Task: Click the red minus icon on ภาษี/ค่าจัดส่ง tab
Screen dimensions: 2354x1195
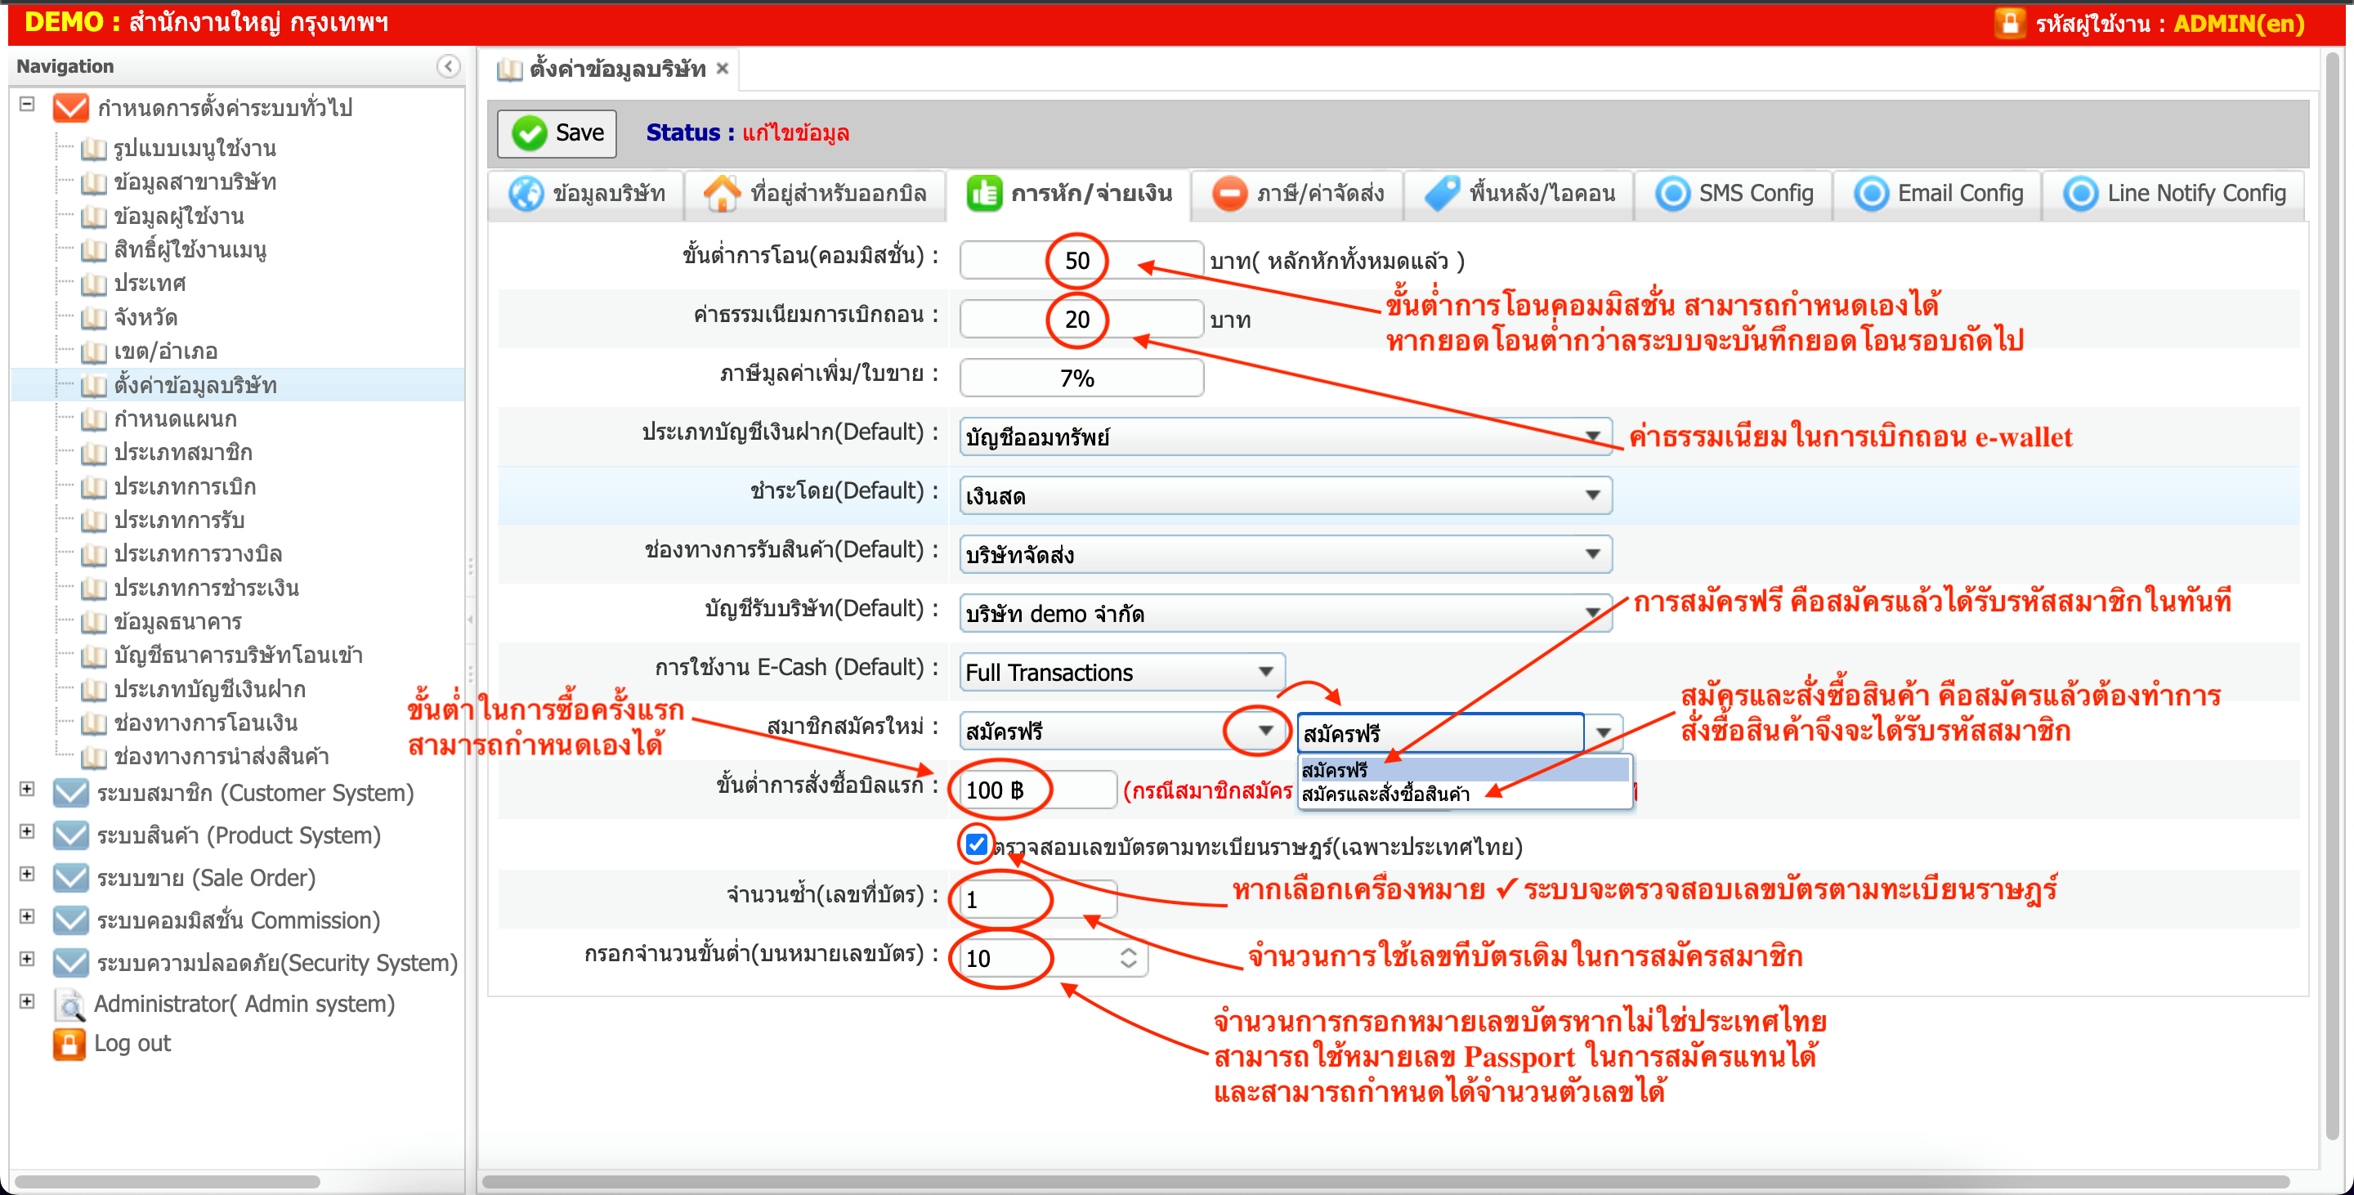Action: pos(1229,194)
